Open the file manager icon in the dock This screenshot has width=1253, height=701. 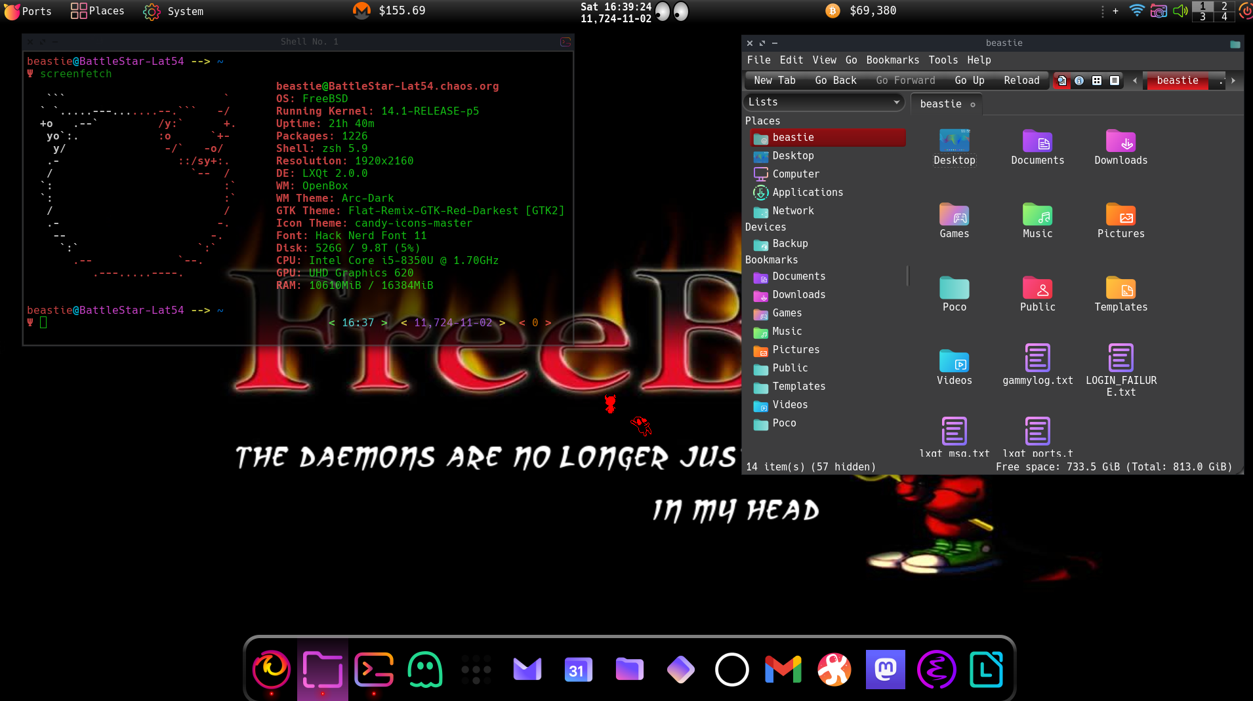[x=322, y=669]
